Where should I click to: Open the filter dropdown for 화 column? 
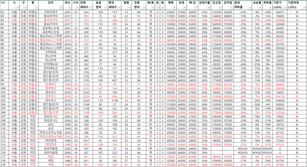(x=163, y=8)
